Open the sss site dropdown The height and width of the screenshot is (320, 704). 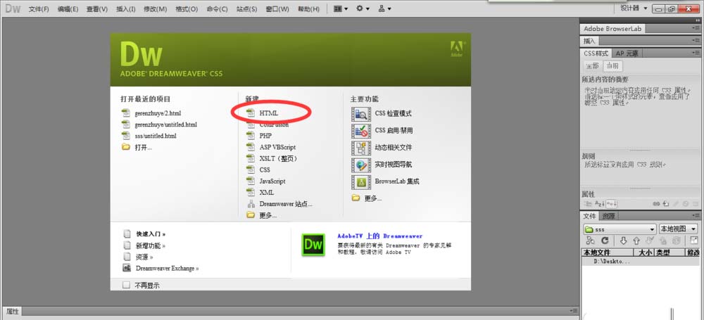620,229
